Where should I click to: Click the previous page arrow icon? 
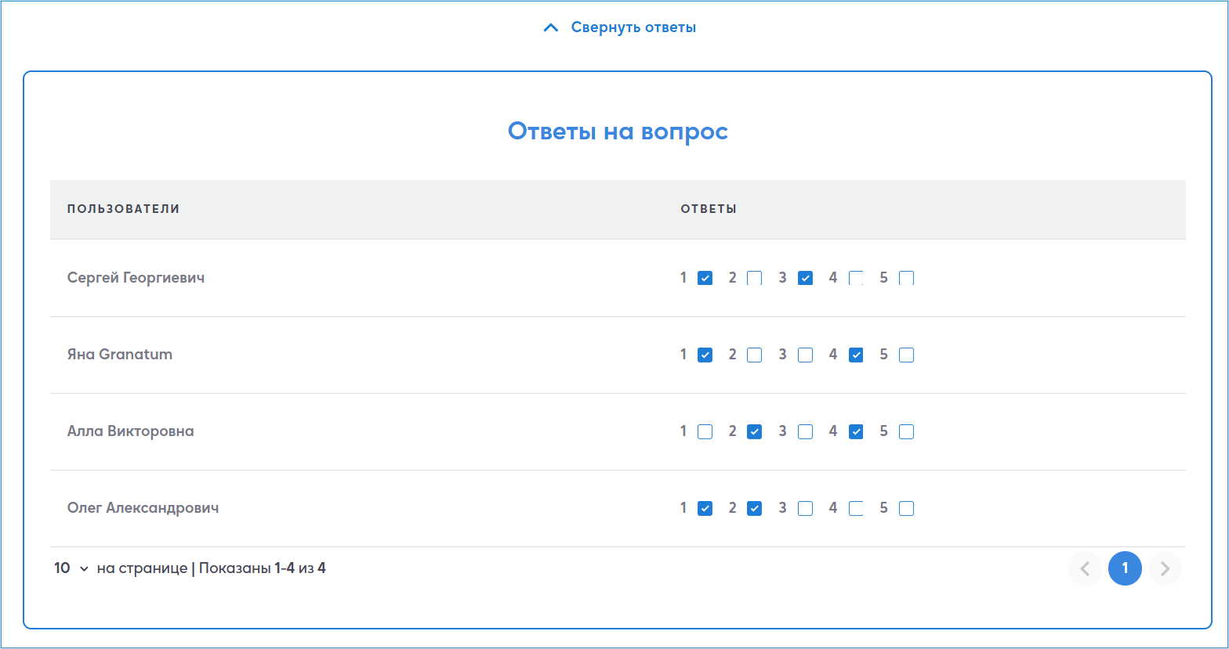pos(1085,568)
